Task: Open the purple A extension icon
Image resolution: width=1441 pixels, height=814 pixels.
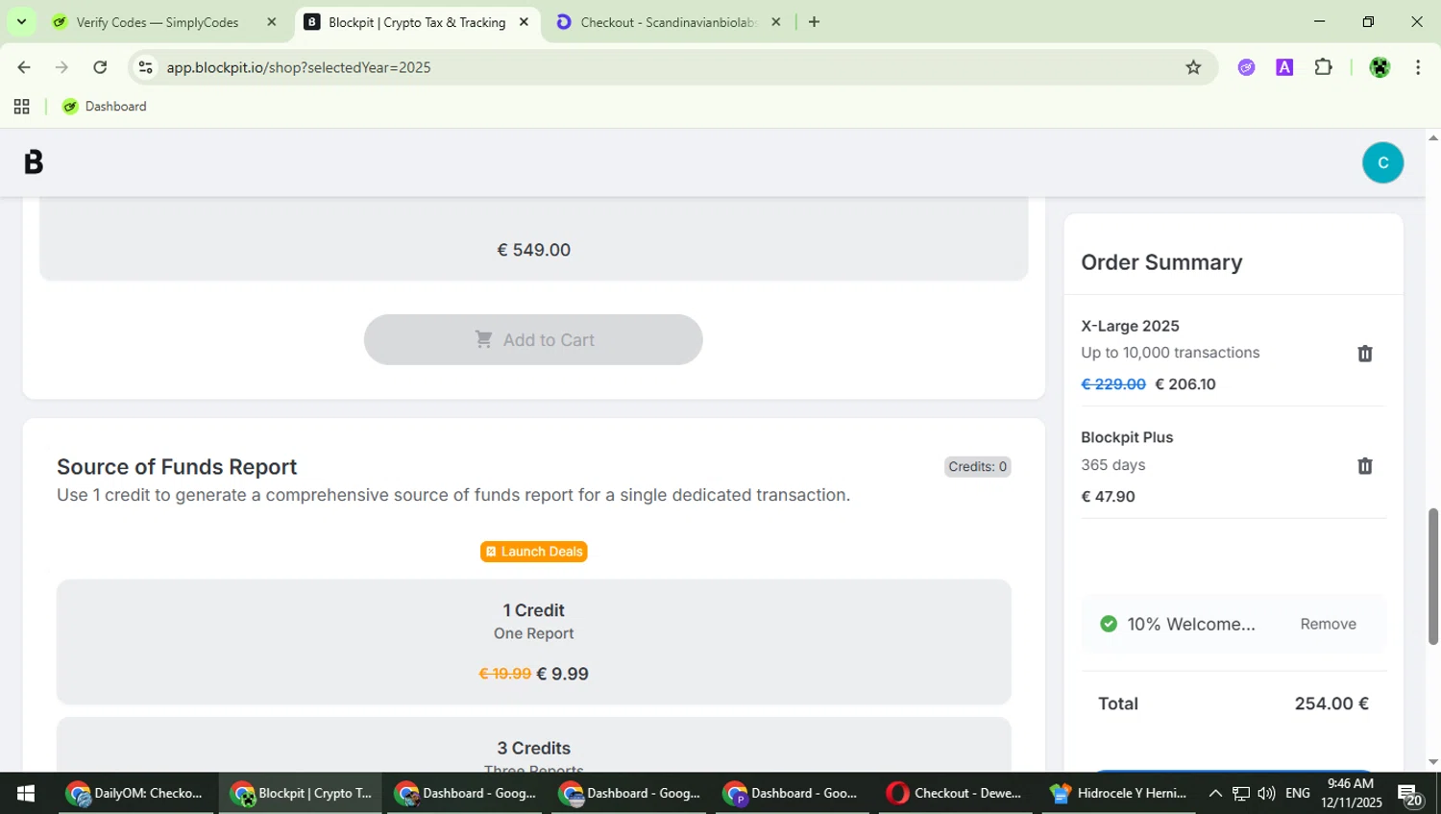Action: pyautogui.click(x=1284, y=67)
